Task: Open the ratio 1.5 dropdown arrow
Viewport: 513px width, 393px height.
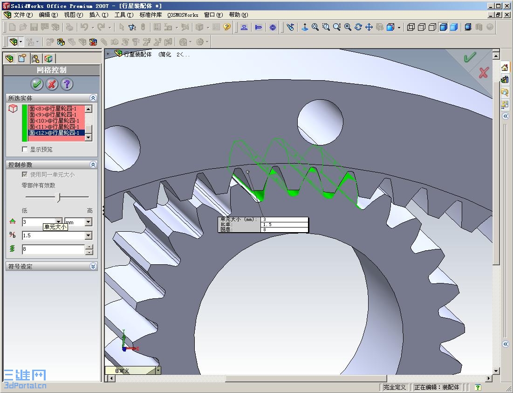Action: click(x=89, y=235)
